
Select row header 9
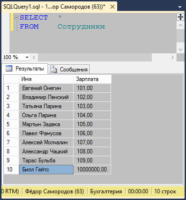tap(11, 160)
